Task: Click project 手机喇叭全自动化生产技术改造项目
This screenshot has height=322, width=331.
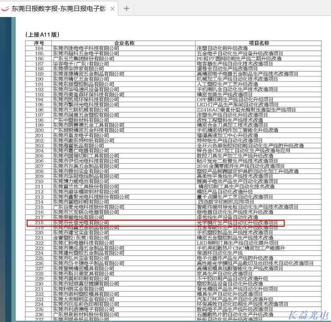Action: pyautogui.click(x=237, y=89)
